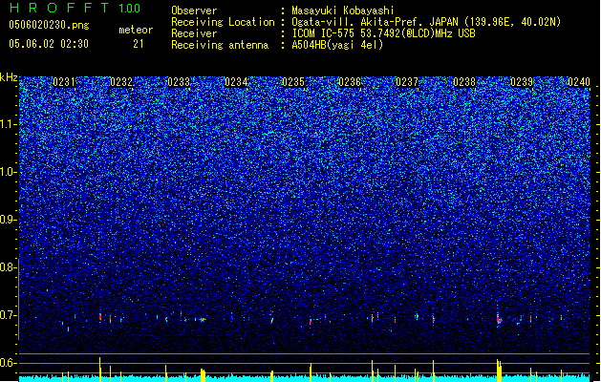Viewport: 601px width, 382px height.
Task: Click time marker 0232
Action: (121, 82)
